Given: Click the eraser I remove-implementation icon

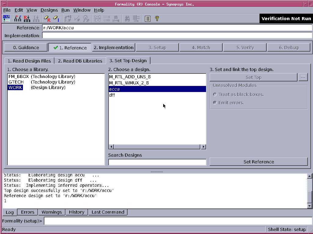Looking at the screenshot, I should 56,19.
